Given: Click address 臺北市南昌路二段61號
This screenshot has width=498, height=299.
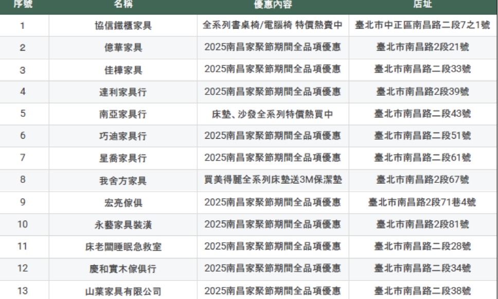Looking at the screenshot, I should coord(422,158).
